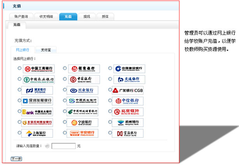239x165 pixels.
Task: Click the 中信银行 CITIC logo
Action: pos(127,101)
